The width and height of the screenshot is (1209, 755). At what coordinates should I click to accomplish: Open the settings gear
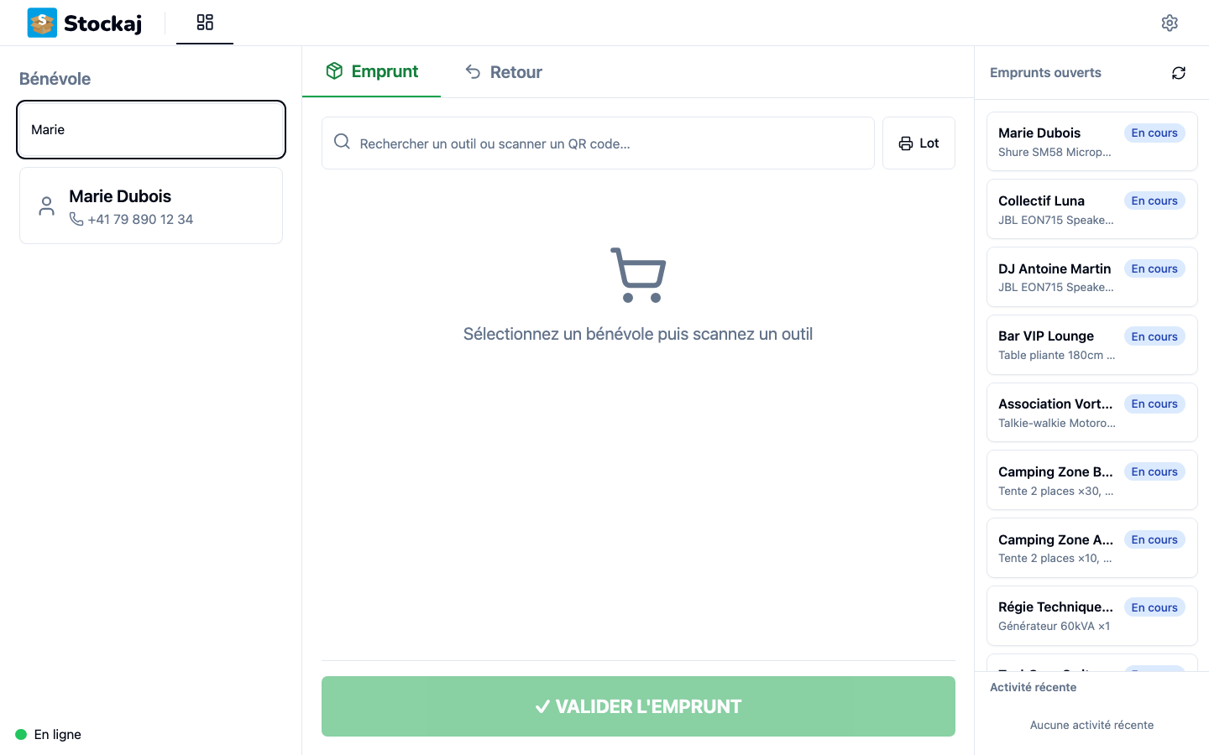coord(1170,23)
